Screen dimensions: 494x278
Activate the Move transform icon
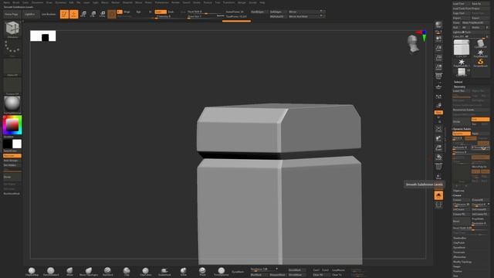tap(83, 14)
